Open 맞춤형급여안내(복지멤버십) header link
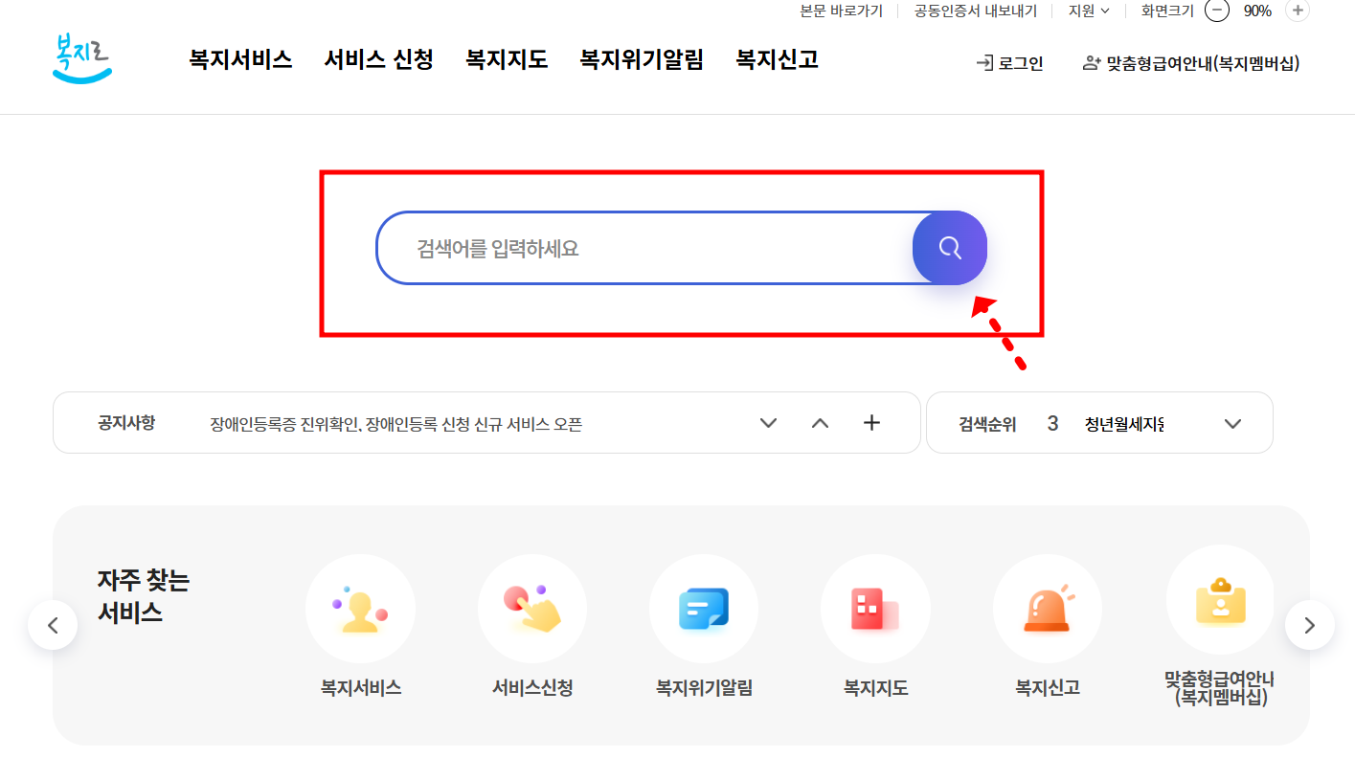Screen dimensions: 1355x780 pyautogui.click(x=1191, y=64)
